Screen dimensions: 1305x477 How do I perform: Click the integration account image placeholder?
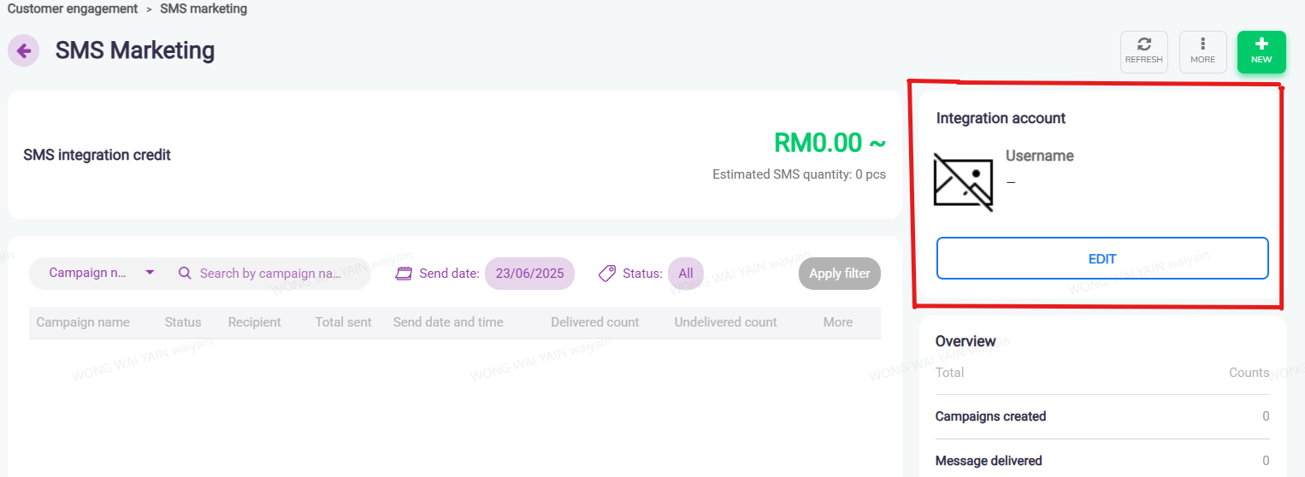pos(964,182)
